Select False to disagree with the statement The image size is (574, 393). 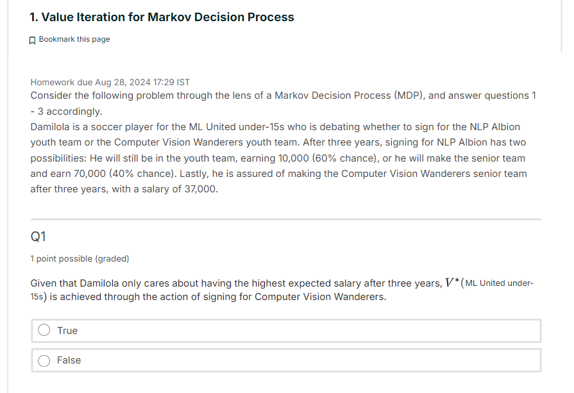pos(44,360)
